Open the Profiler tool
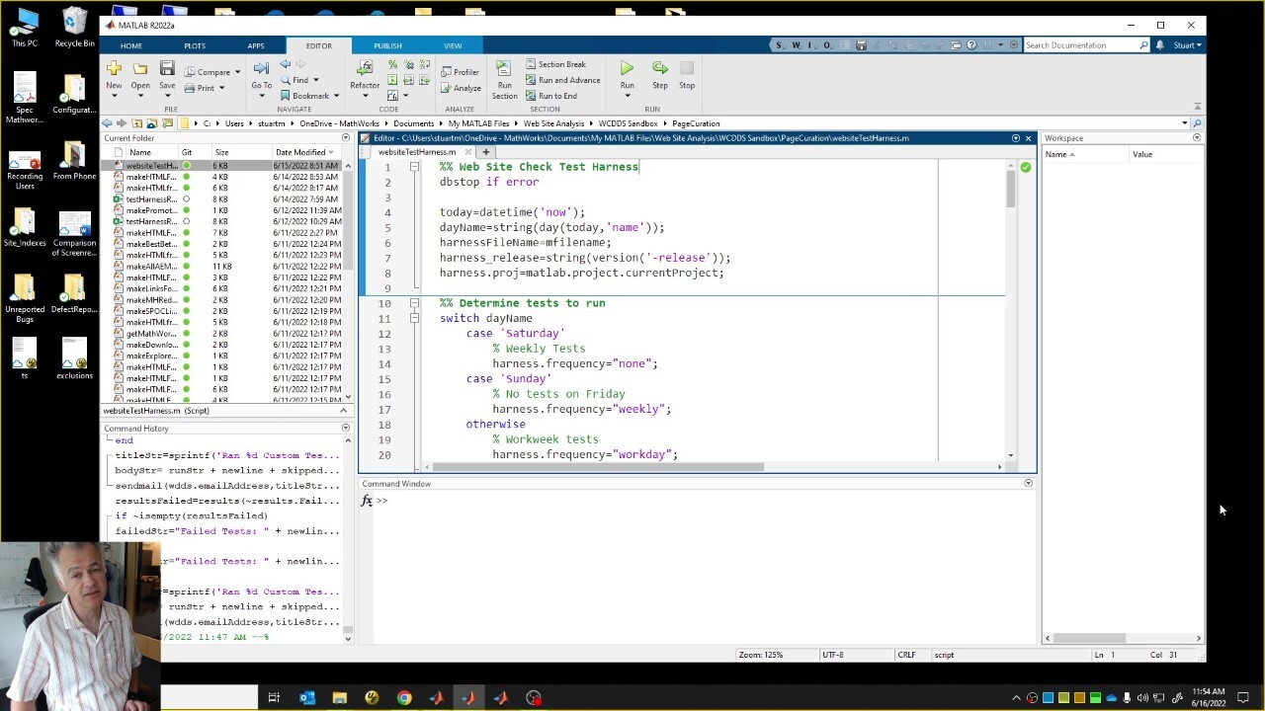This screenshot has width=1265, height=711. (x=460, y=72)
